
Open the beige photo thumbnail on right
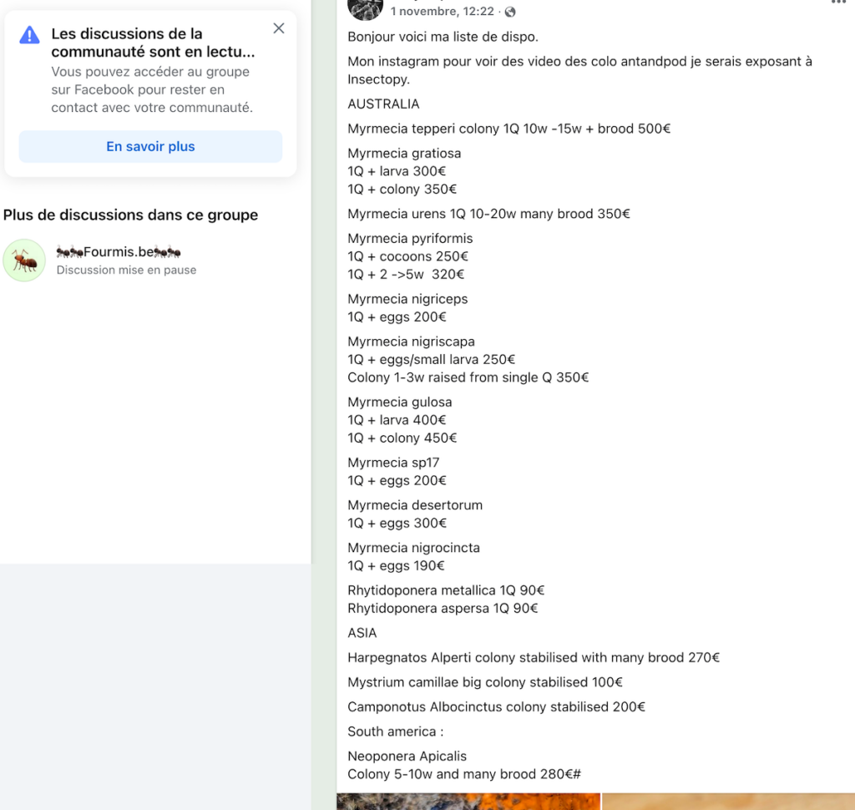pos(728,801)
